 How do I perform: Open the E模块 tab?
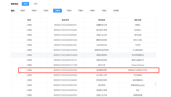tap(69, 11)
